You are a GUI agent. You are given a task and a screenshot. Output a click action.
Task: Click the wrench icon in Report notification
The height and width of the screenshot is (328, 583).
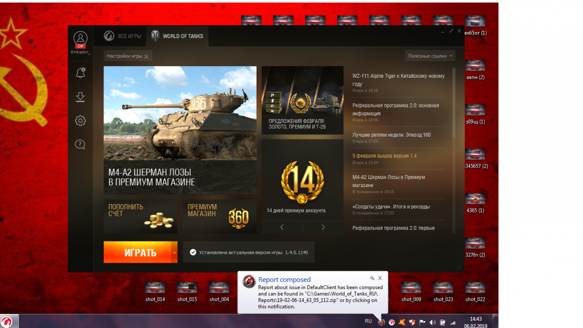[372, 278]
